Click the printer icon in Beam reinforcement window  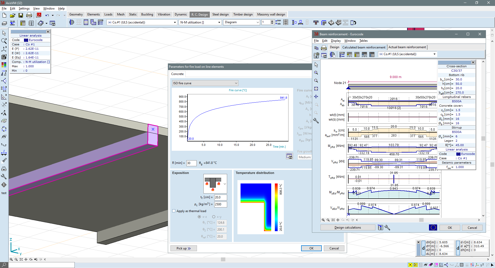(x=324, y=48)
